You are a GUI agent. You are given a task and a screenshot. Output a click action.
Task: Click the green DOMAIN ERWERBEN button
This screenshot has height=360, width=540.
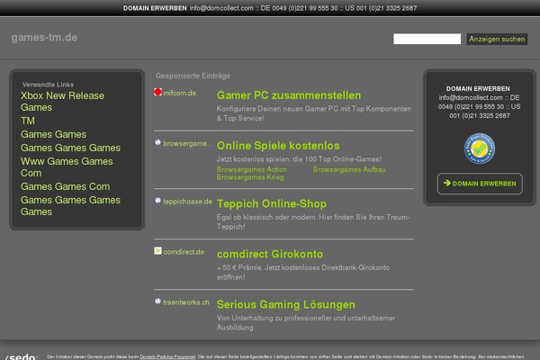480,184
